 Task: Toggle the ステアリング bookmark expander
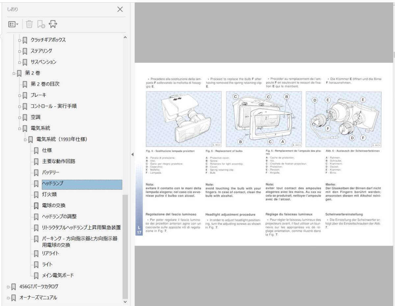tap(19, 51)
